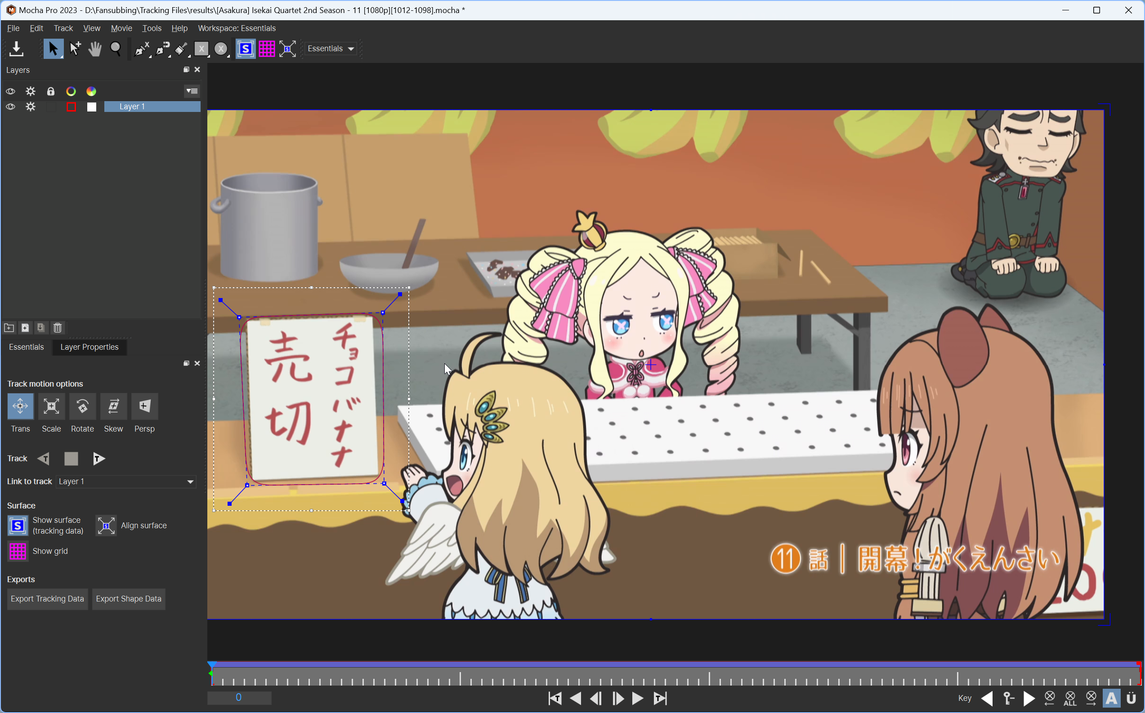
Task: Open the Essentials workspace dropdown
Action: pyautogui.click(x=331, y=49)
